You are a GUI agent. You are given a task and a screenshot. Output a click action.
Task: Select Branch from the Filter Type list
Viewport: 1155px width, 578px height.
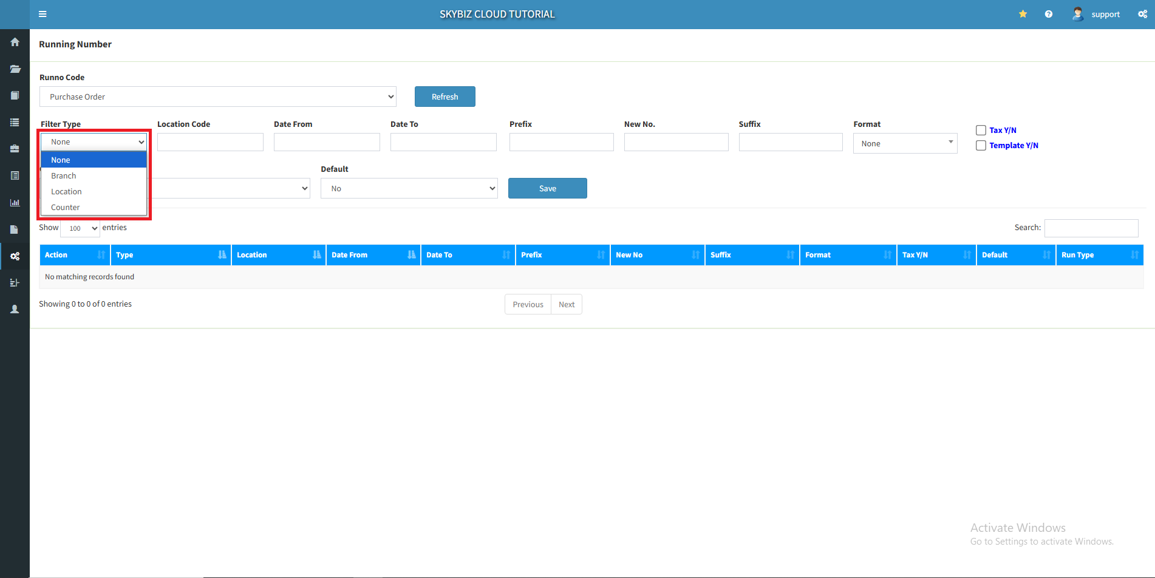click(x=64, y=175)
